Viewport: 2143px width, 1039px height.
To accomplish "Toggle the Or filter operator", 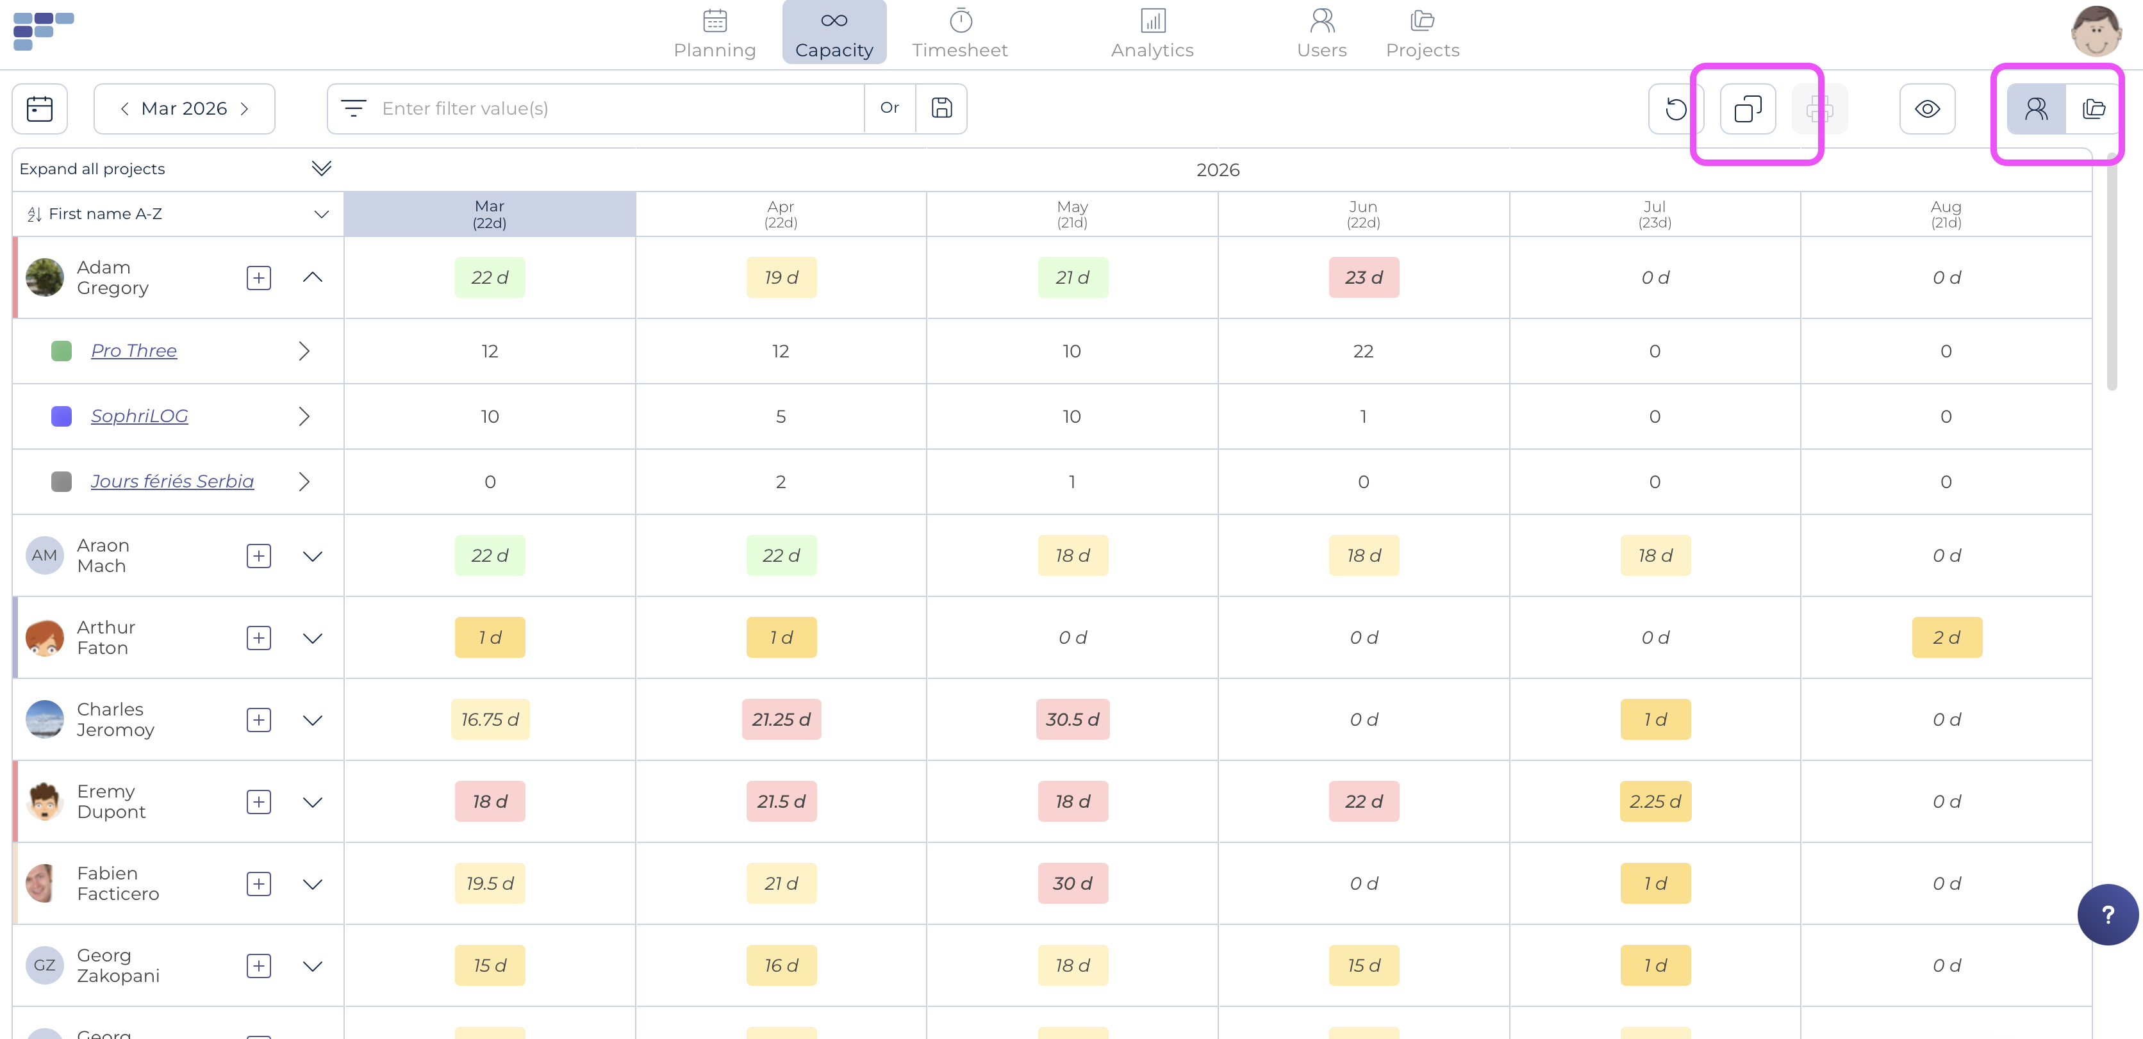I will [x=889, y=108].
